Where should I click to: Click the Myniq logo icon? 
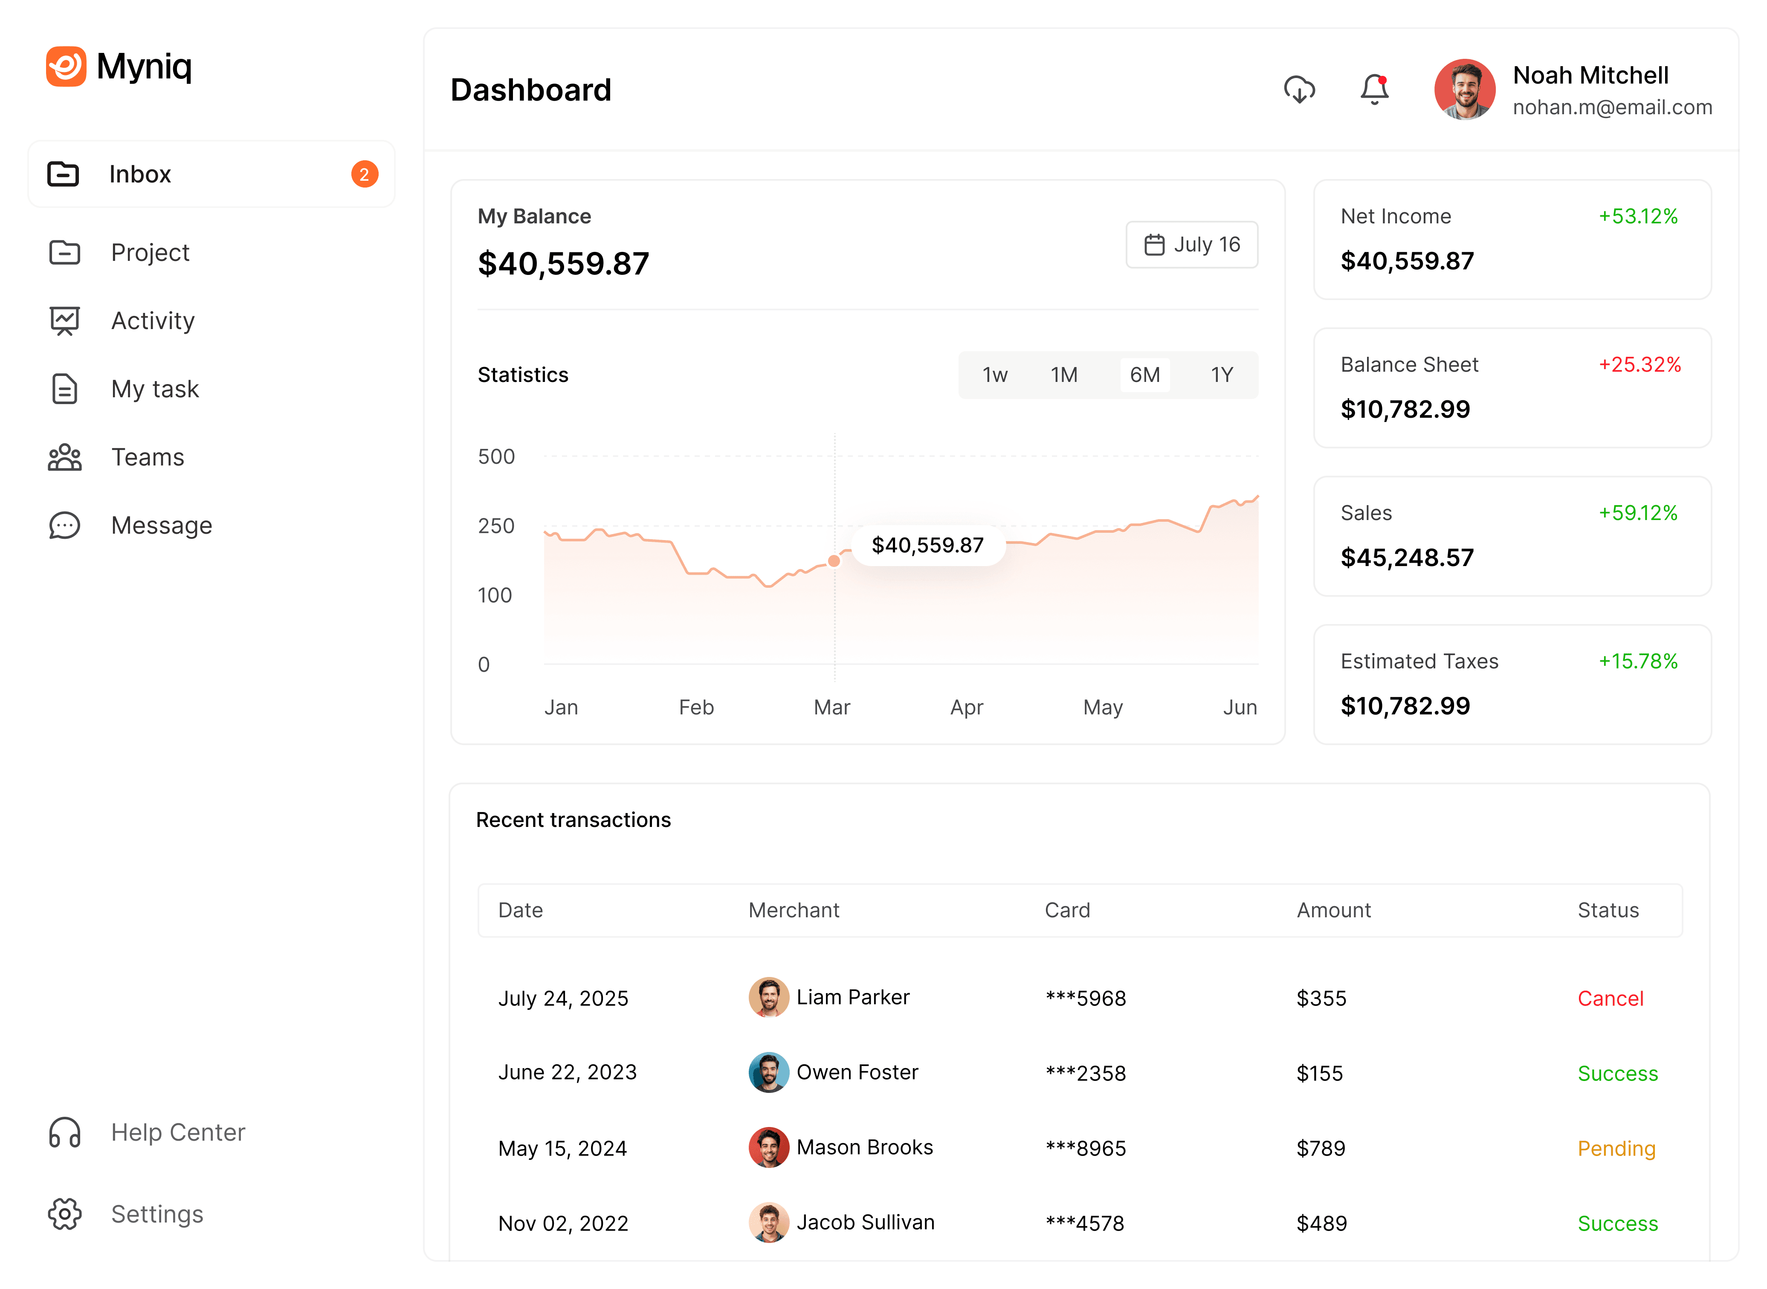tap(66, 66)
